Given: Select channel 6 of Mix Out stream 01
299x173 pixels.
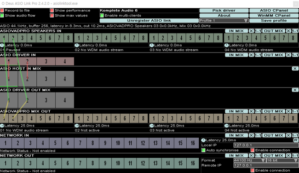Looking at the screenshot, I should (50, 118).
